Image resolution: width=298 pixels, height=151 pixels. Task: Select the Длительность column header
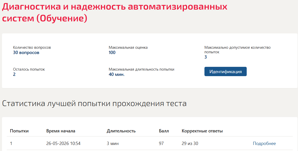pos(121,131)
